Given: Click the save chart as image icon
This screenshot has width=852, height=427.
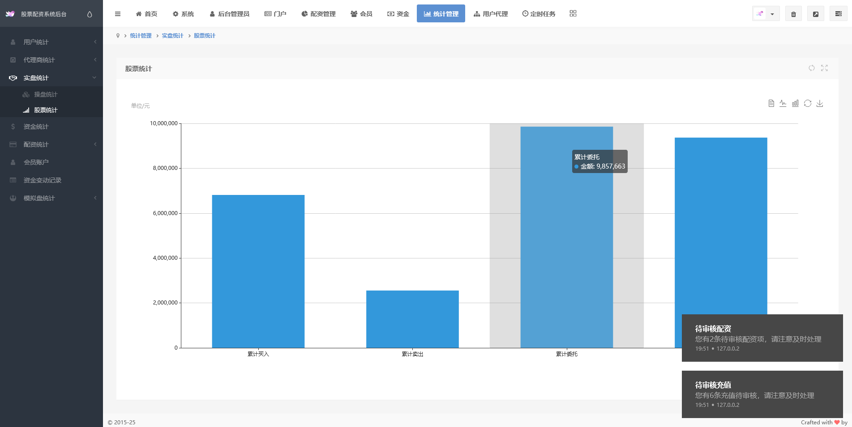Looking at the screenshot, I should pyautogui.click(x=820, y=103).
